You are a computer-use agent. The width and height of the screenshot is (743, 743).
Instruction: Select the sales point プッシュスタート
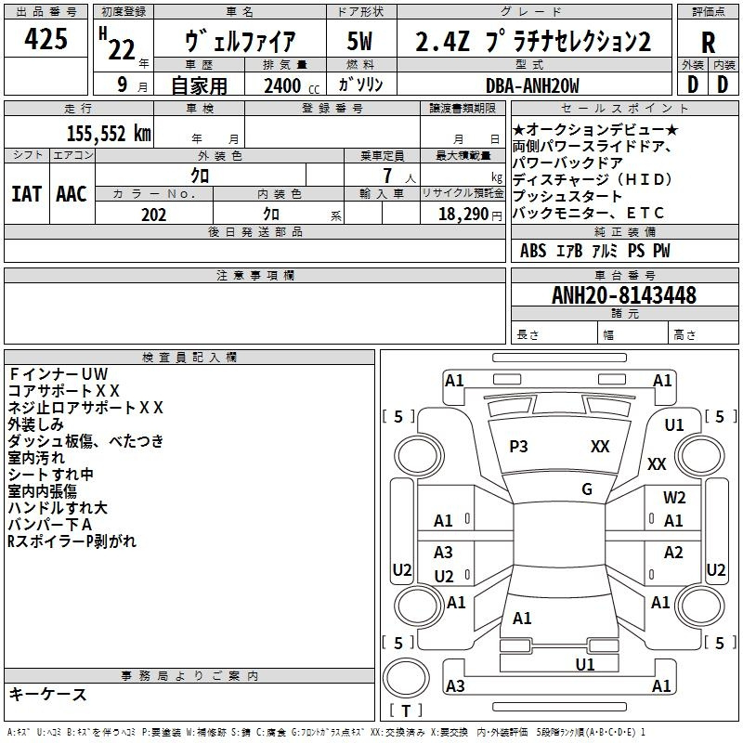tap(567, 196)
